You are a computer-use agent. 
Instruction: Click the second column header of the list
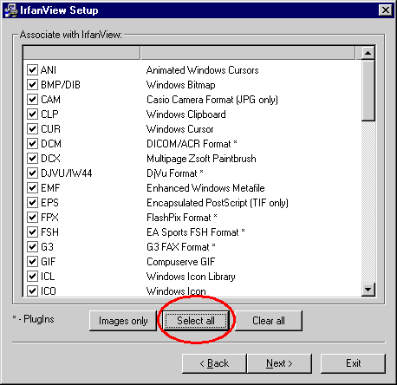point(248,53)
